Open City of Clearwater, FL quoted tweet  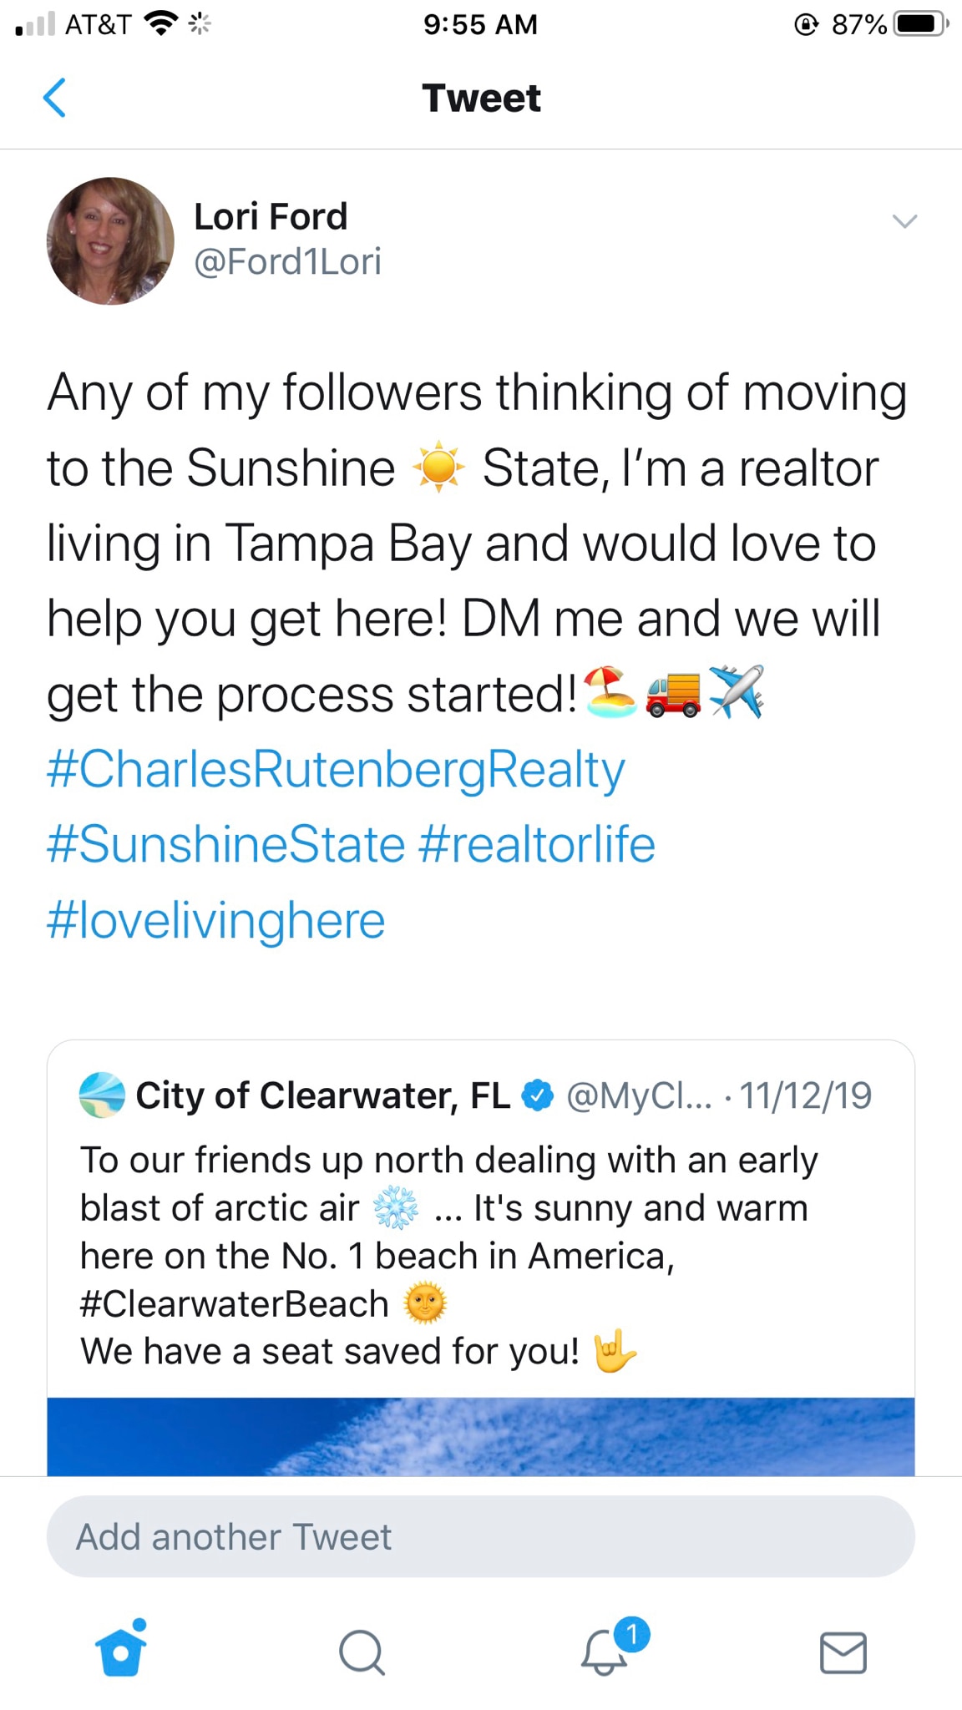coord(480,1211)
